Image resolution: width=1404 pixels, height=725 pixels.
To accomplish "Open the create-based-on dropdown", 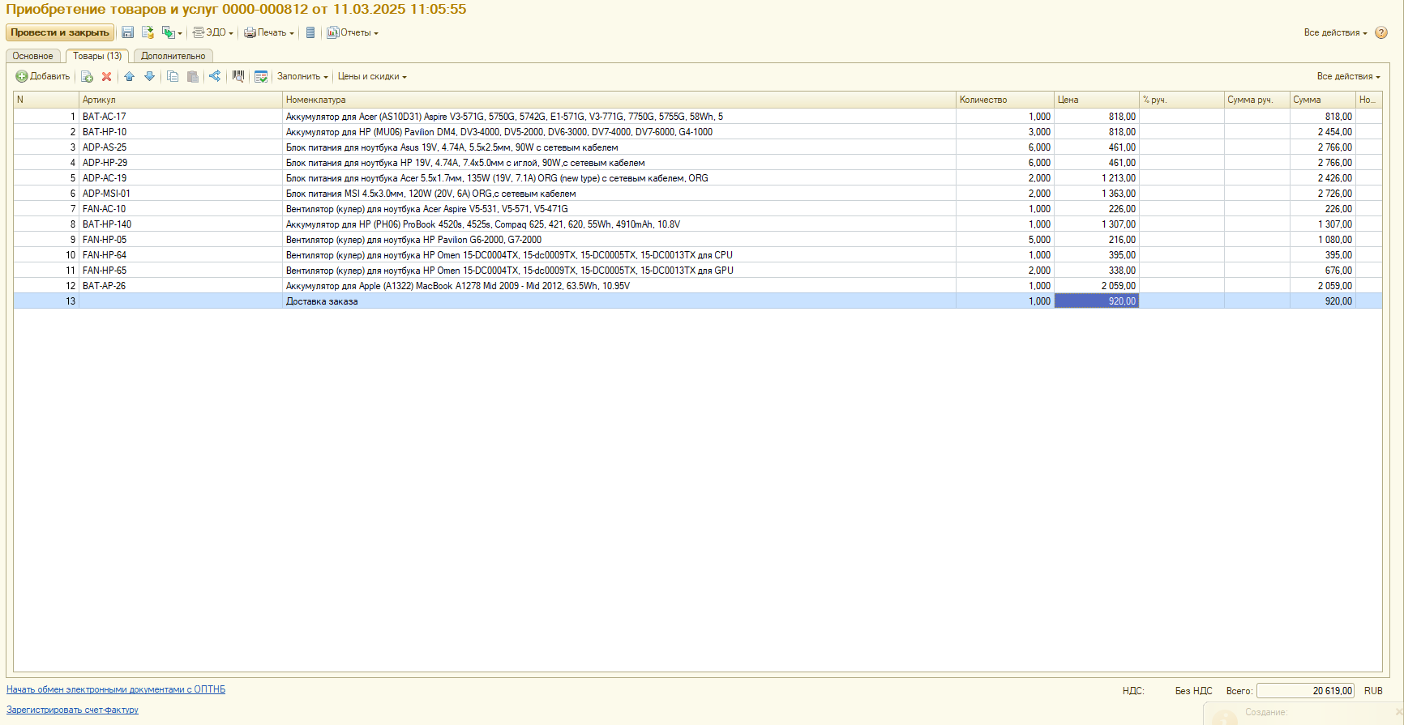I will click(172, 32).
